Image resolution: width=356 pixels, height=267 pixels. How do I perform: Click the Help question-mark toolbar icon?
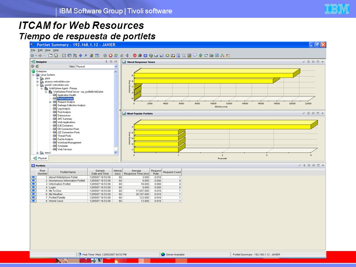point(97,56)
